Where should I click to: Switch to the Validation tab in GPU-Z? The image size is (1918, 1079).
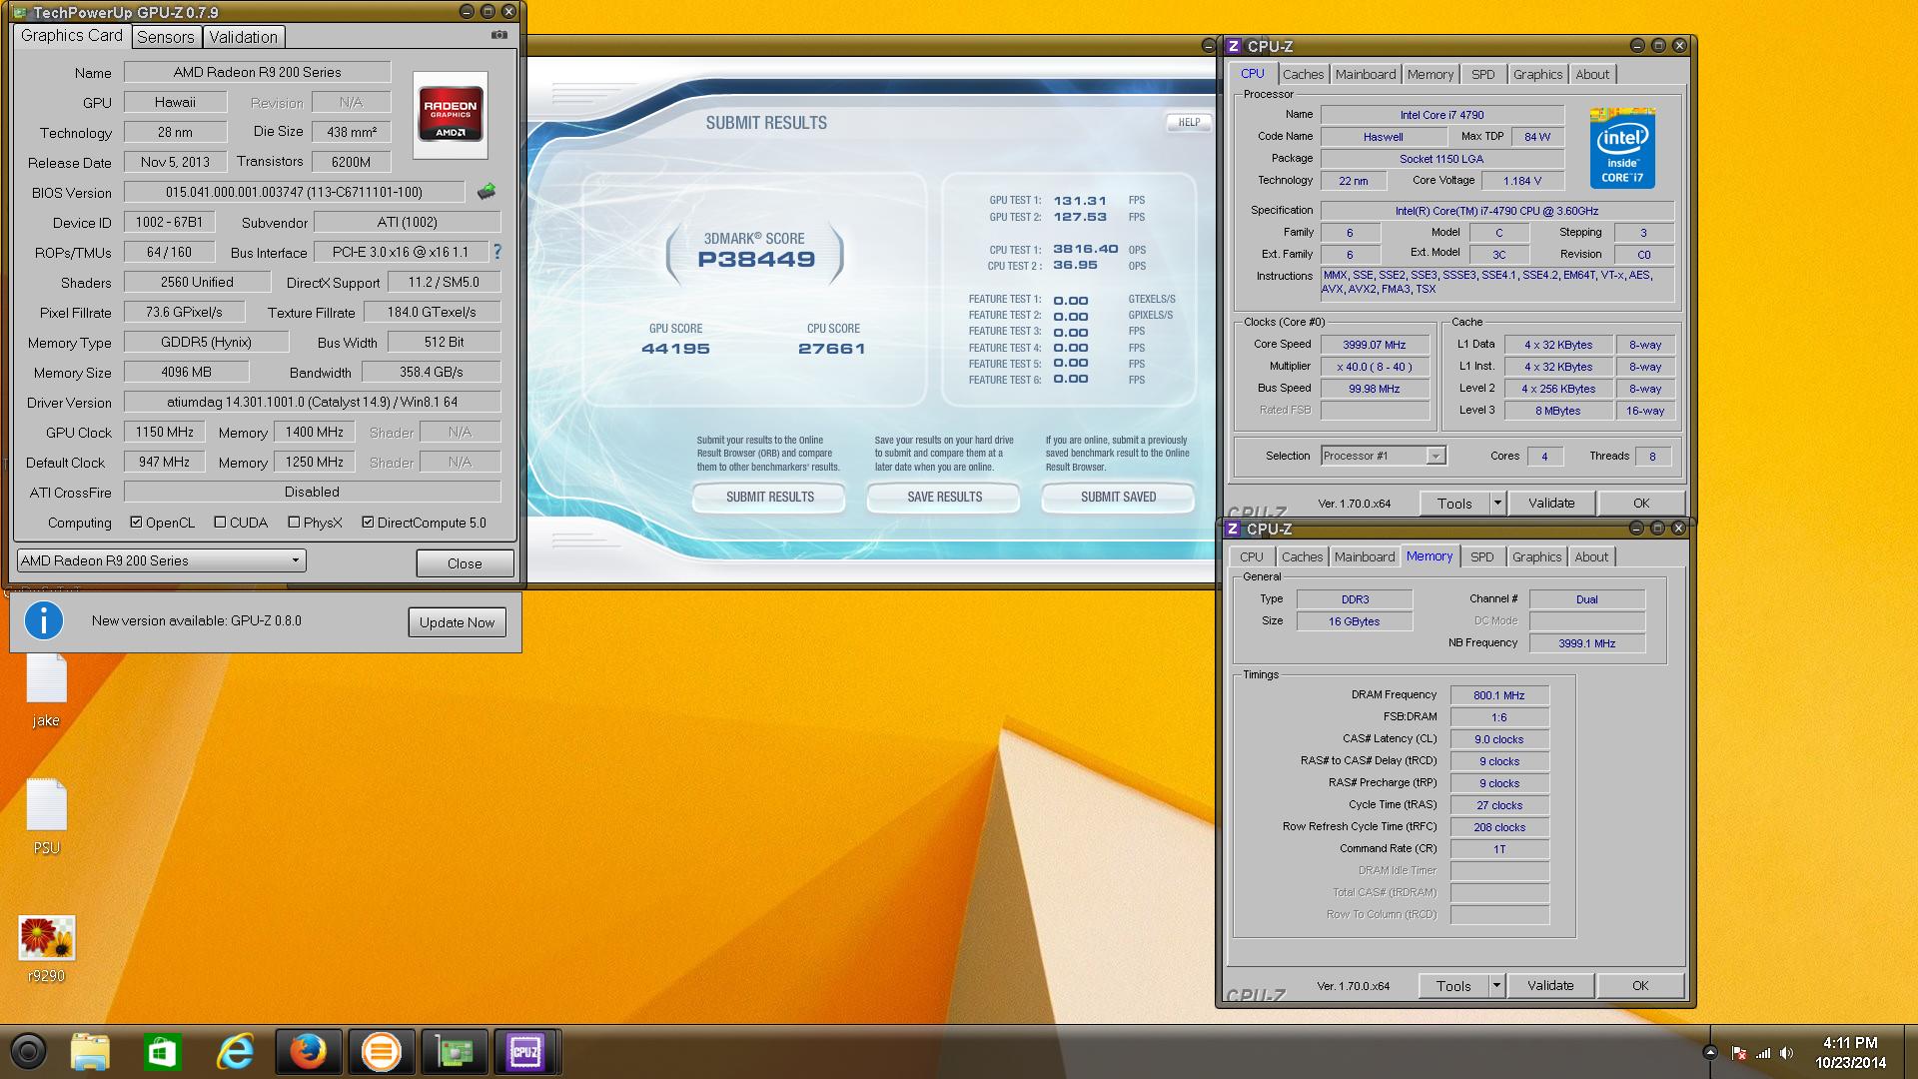[x=244, y=37]
